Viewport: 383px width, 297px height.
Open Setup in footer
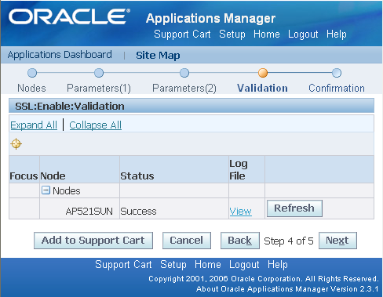coord(173,265)
